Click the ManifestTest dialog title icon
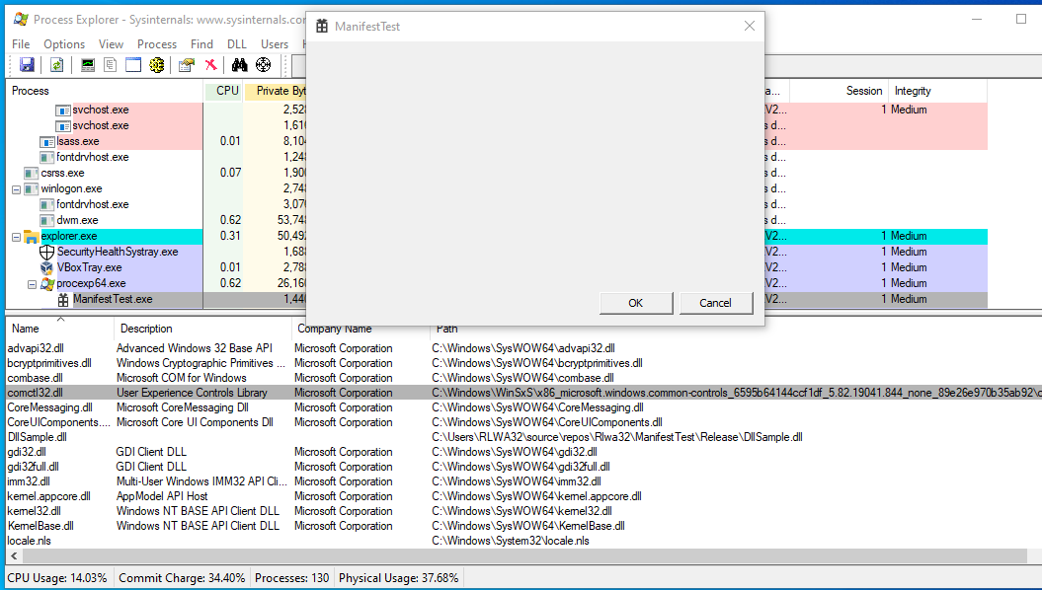This screenshot has width=1042, height=590. pyautogui.click(x=322, y=27)
